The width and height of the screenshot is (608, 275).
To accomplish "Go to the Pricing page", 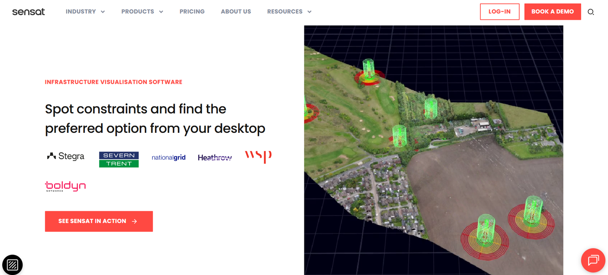I will (x=192, y=12).
